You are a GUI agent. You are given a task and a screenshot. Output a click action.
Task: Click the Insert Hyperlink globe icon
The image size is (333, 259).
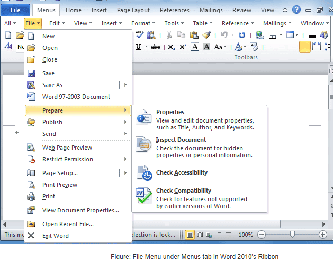tap(260, 35)
